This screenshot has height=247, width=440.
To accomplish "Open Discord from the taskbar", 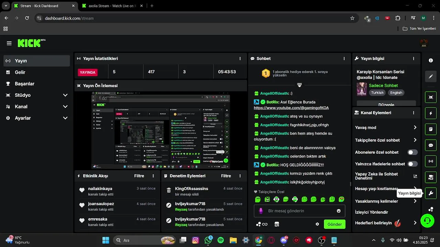I will tap(284, 240).
